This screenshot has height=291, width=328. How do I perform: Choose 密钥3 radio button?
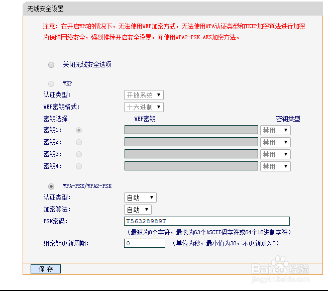click(79, 154)
